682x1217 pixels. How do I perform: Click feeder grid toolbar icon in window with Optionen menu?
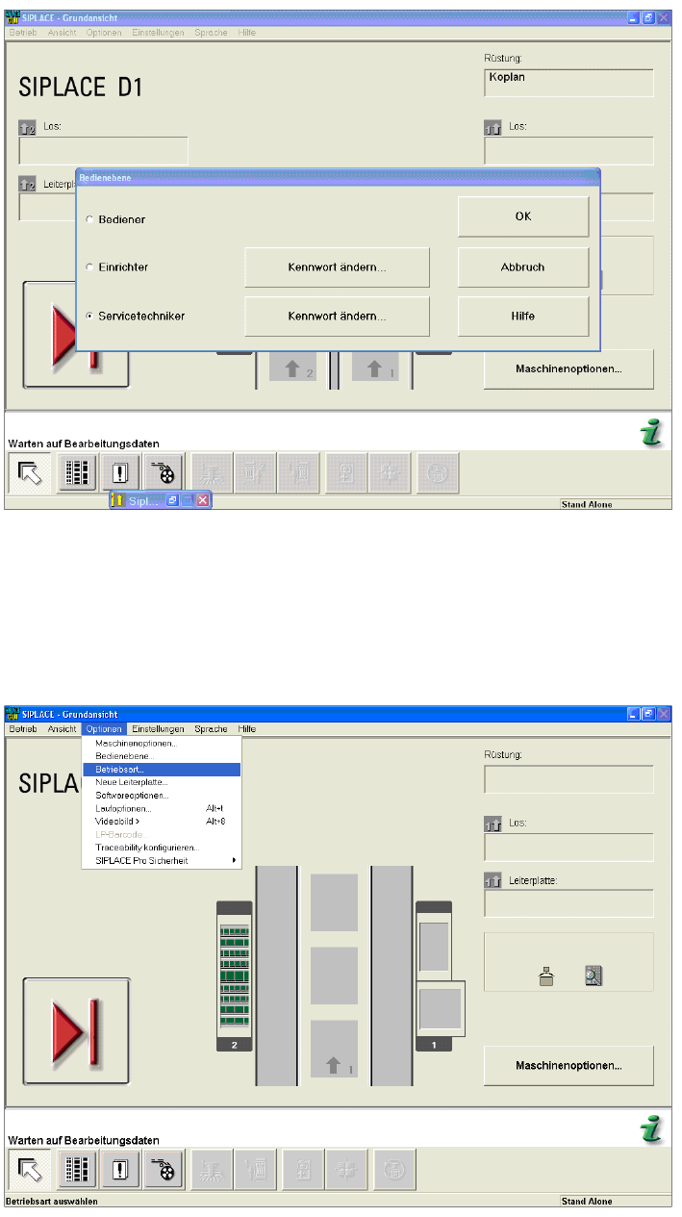(x=77, y=1170)
